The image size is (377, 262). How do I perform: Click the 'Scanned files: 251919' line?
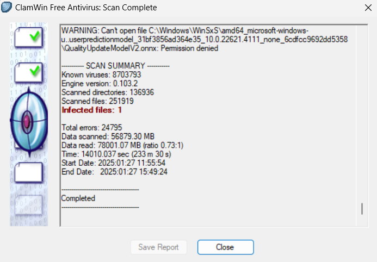97,101
